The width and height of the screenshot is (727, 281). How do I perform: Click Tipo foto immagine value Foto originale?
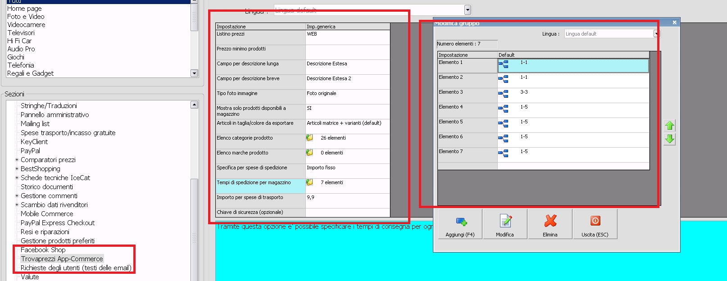tap(348, 97)
